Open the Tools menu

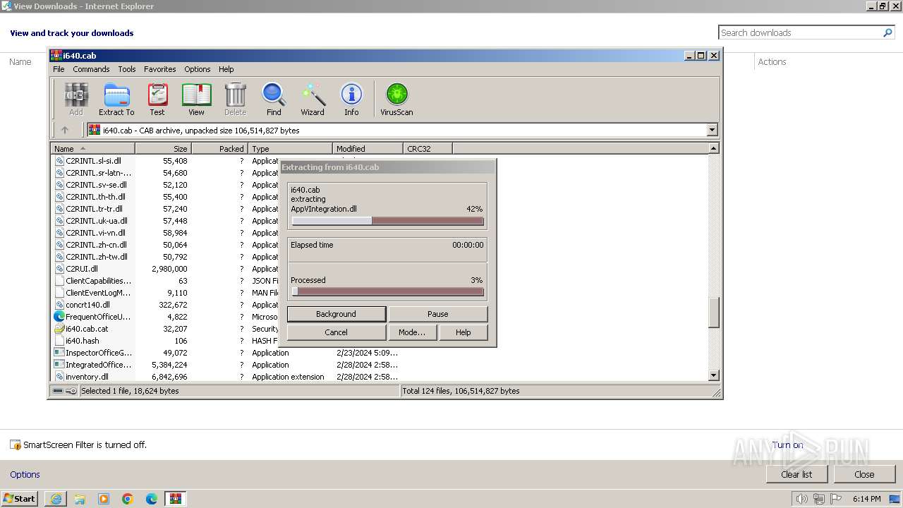pos(127,69)
